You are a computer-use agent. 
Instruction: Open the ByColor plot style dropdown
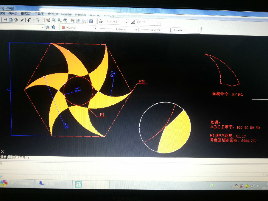pos(198,30)
